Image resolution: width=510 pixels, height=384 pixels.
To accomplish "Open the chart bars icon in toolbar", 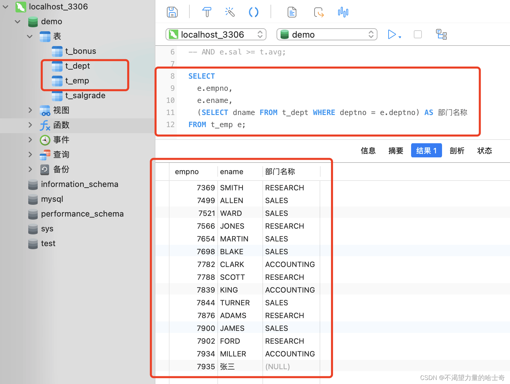I will [x=343, y=12].
